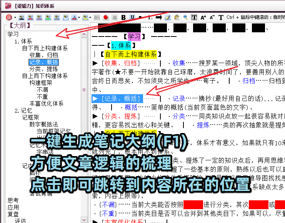Image resolution: width=285 pixels, height=223 pixels.
Task: Select "不重" outline item
Action: click(x=42, y=97)
